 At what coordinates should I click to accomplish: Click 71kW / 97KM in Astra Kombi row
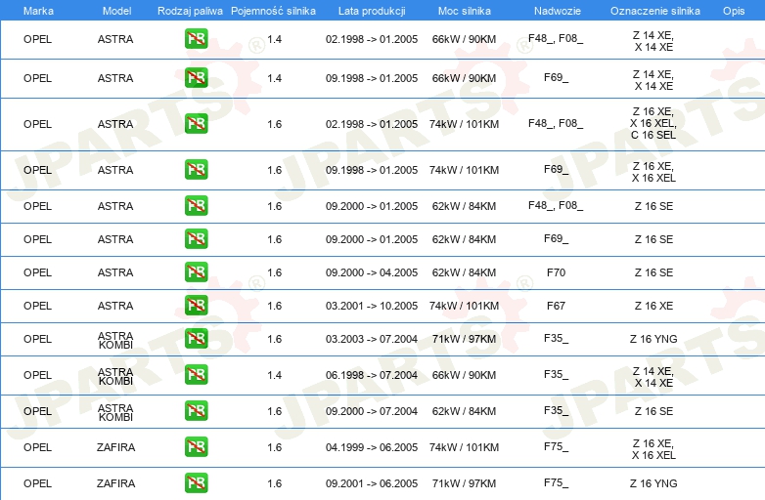(x=464, y=339)
